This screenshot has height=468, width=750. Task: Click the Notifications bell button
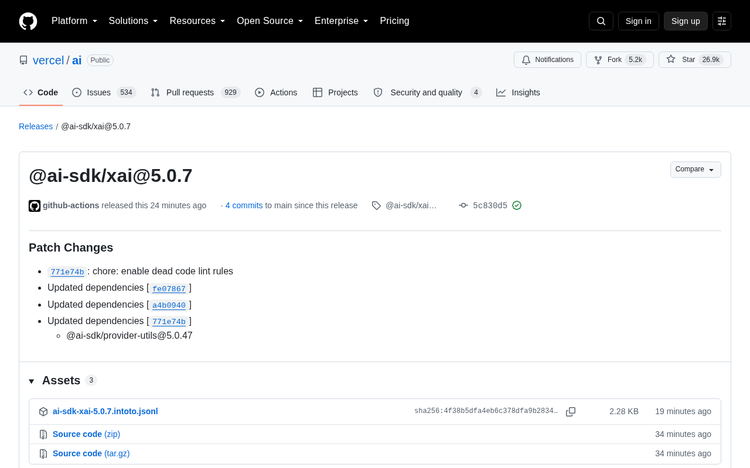click(x=547, y=60)
